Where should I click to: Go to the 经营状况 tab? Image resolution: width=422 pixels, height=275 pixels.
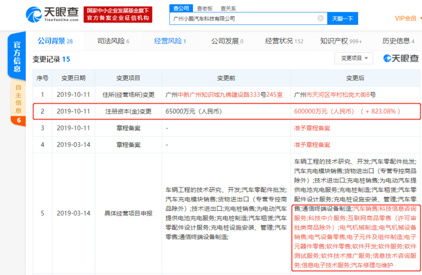pyautogui.click(x=284, y=41)
